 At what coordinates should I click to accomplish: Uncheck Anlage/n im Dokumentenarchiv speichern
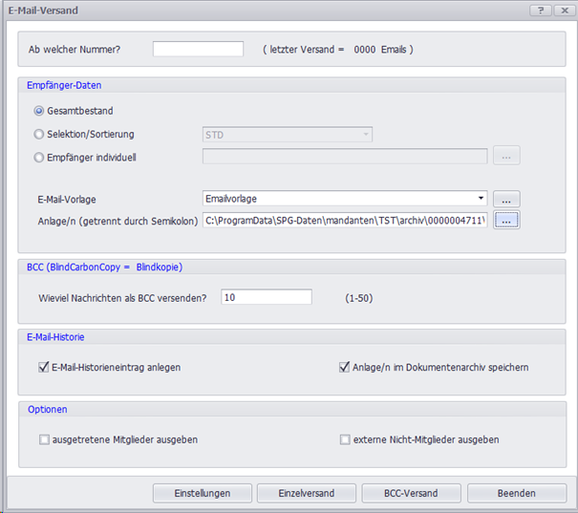[x=345, y=367]
